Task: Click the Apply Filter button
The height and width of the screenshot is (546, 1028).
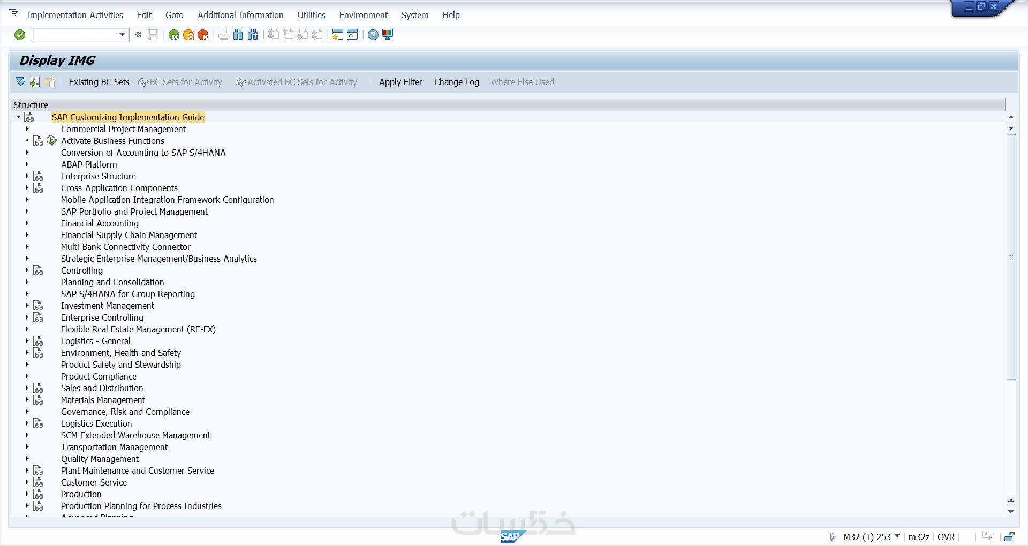Action: [x=400, y=82]
